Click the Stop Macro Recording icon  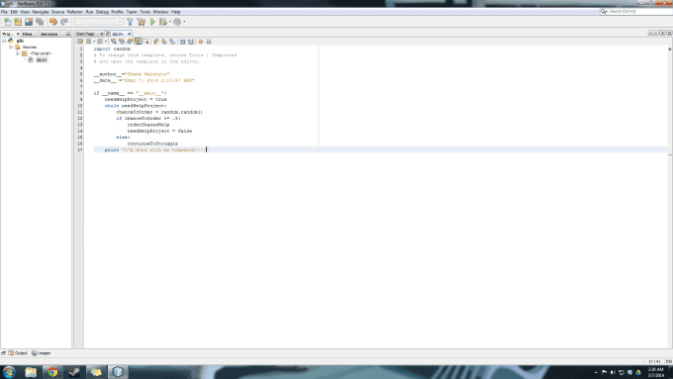209,42
